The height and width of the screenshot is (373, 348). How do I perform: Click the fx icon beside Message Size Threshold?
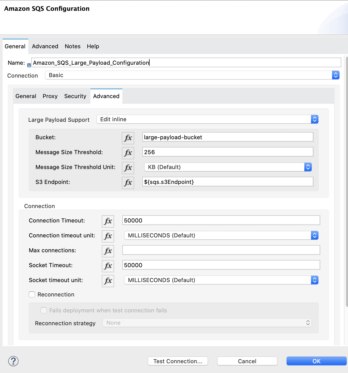(x=128, y=153)
